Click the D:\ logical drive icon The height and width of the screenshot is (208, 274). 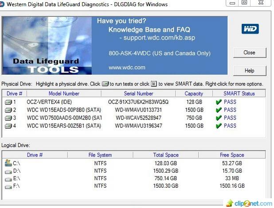point(8,172)
